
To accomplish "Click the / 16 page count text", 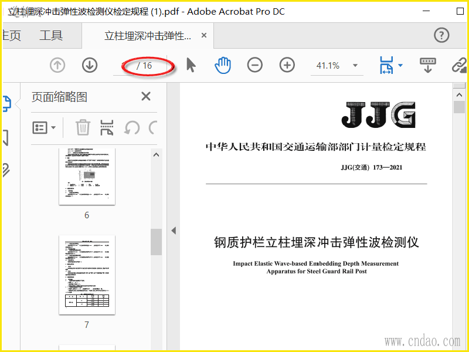I will [144, 65].
